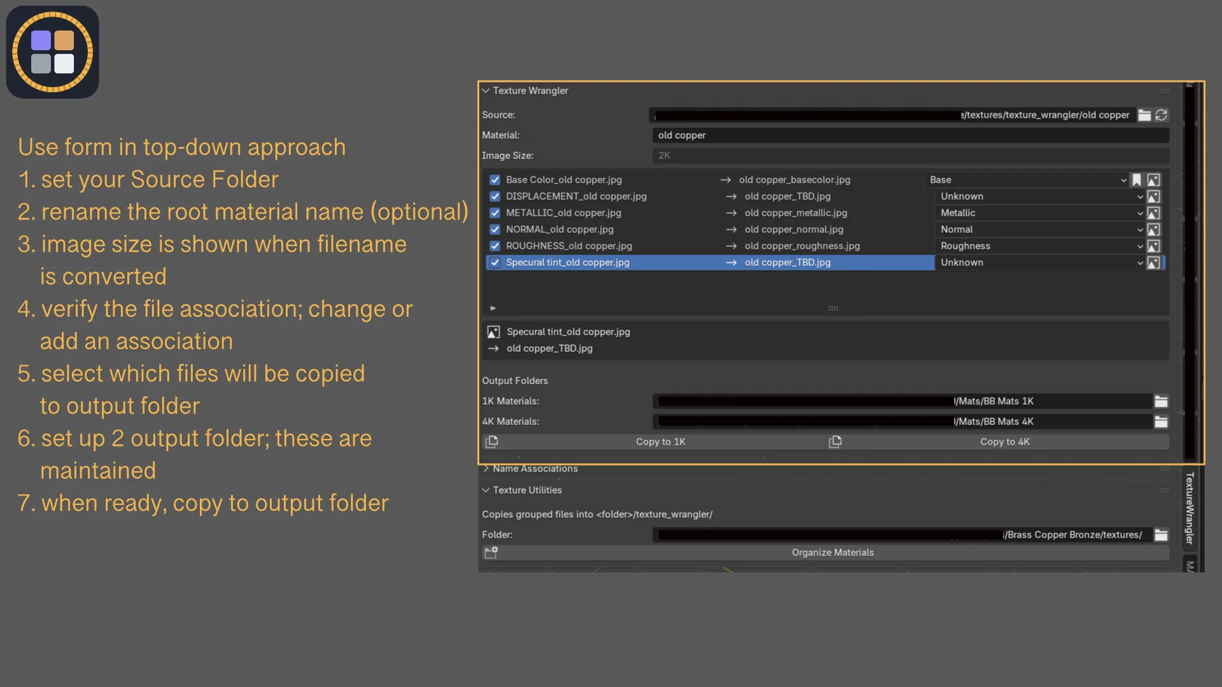Click the Copy to 4K button
The width and height of the screenshot is (1222, 687).
click(x=999, y=442)
